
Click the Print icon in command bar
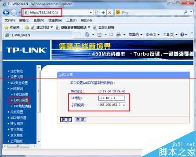(x=118, y=35)
